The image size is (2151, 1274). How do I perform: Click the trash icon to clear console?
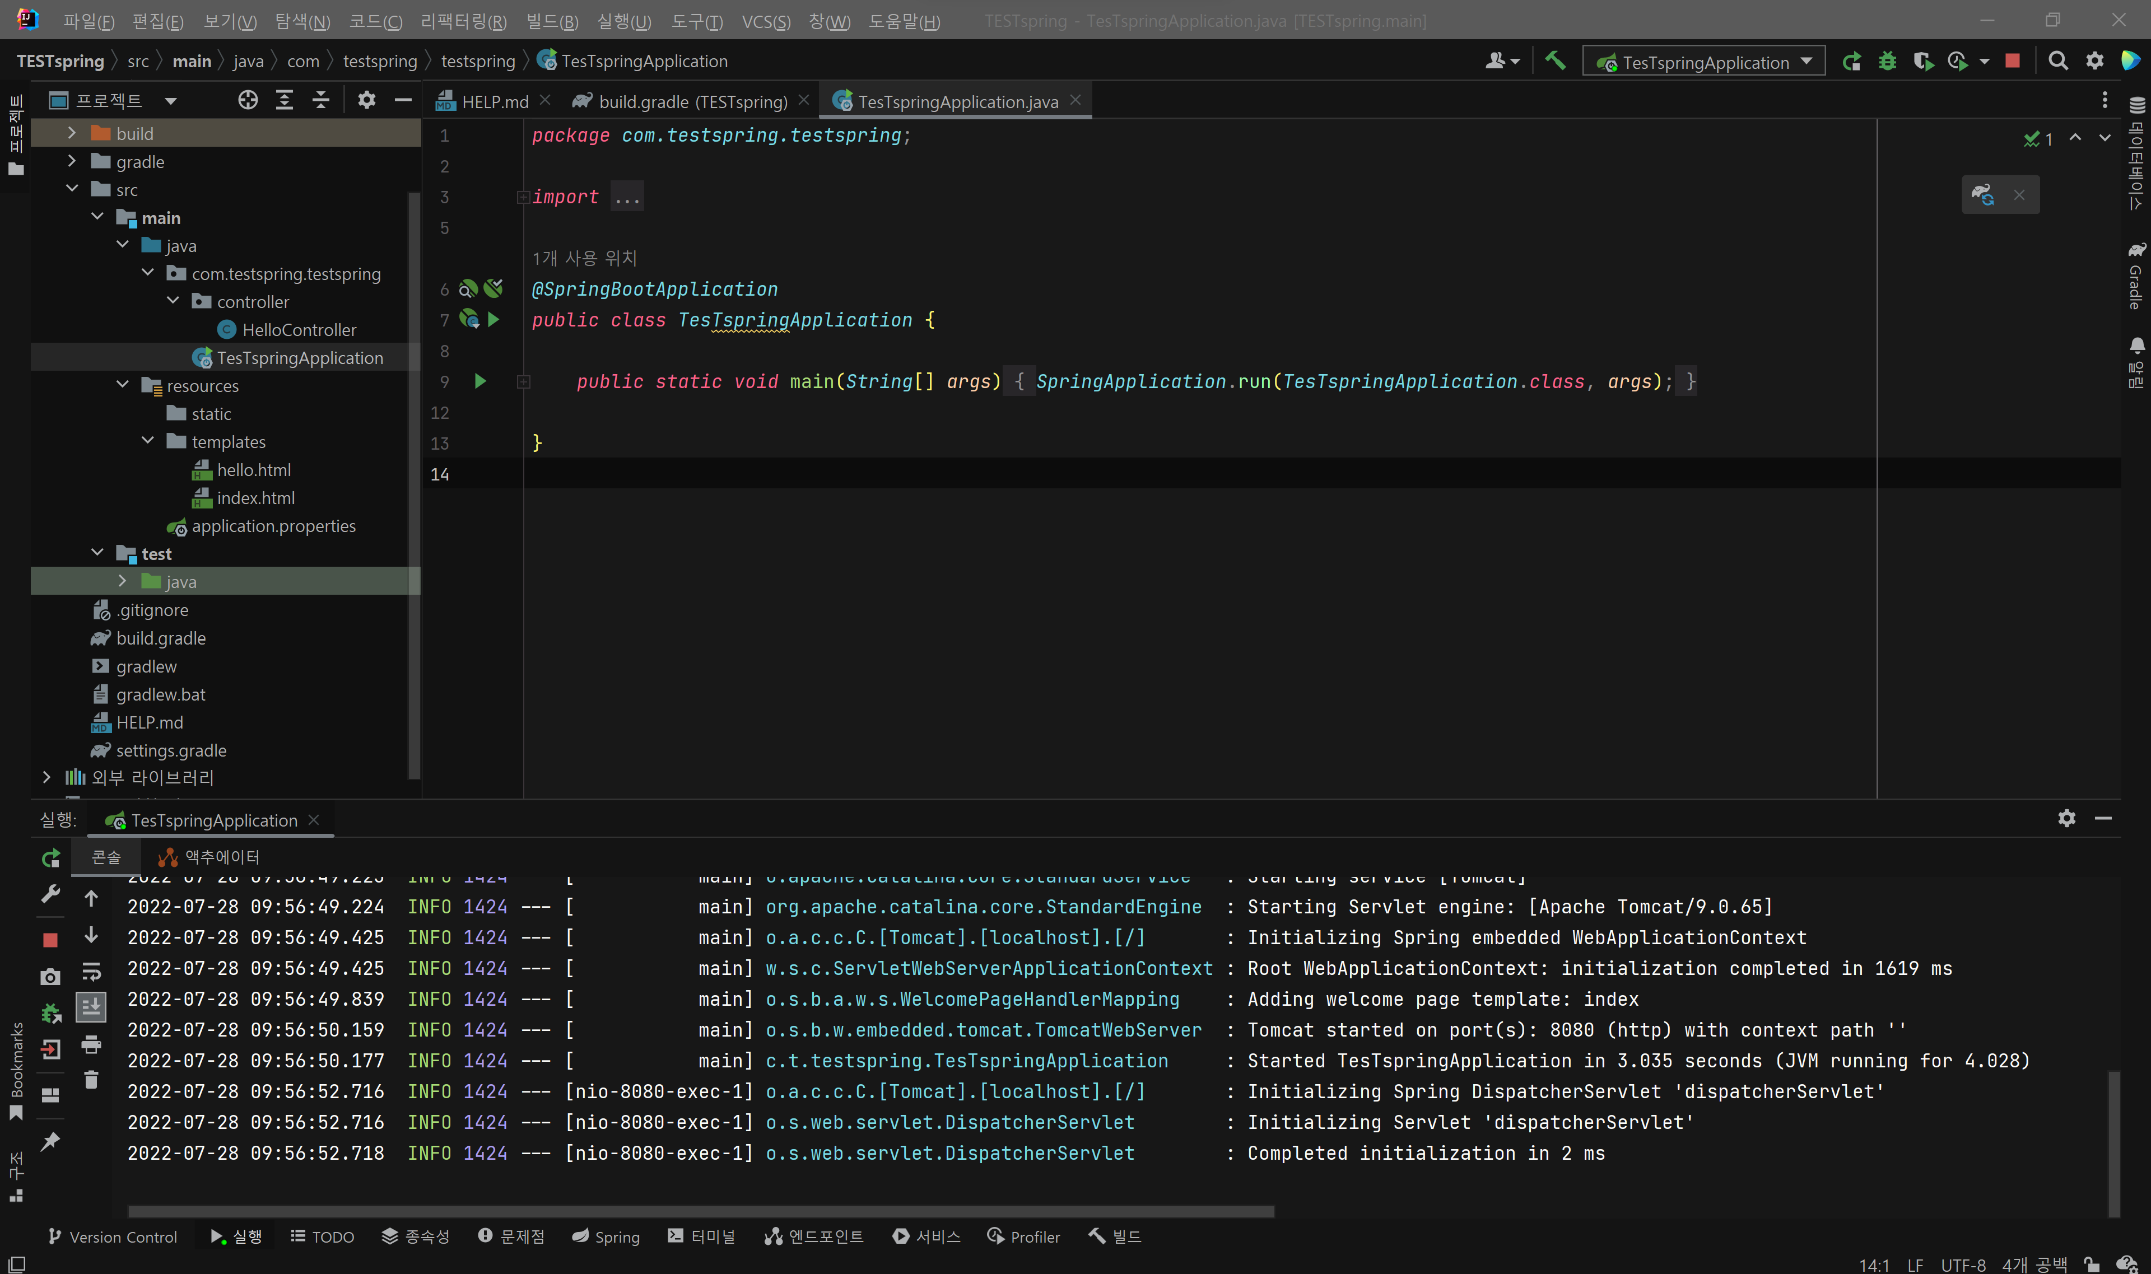[91, 1080]
